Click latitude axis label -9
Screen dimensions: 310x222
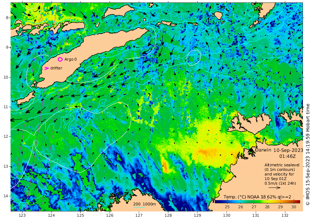[x=7, y=47]
